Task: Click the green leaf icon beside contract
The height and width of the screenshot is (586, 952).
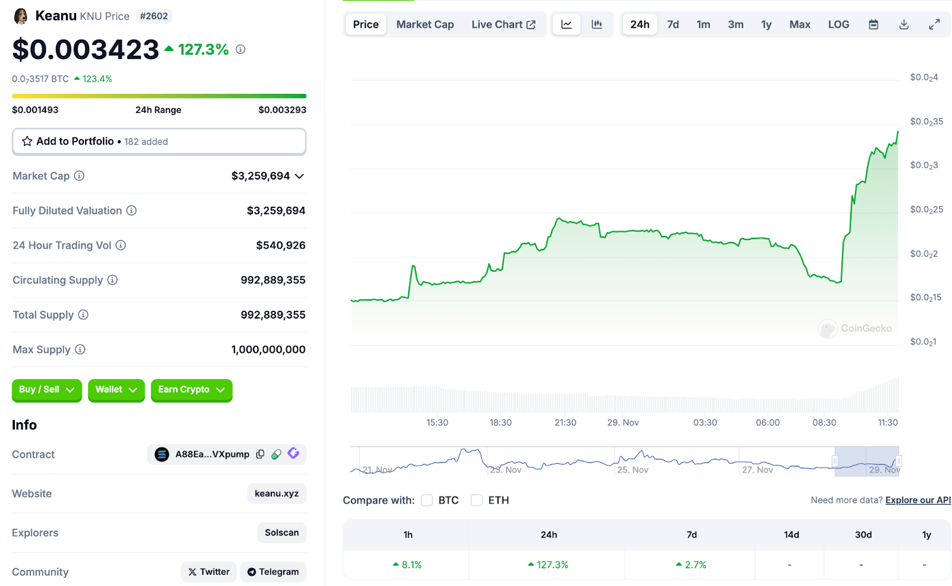Action: click(276, 454)
